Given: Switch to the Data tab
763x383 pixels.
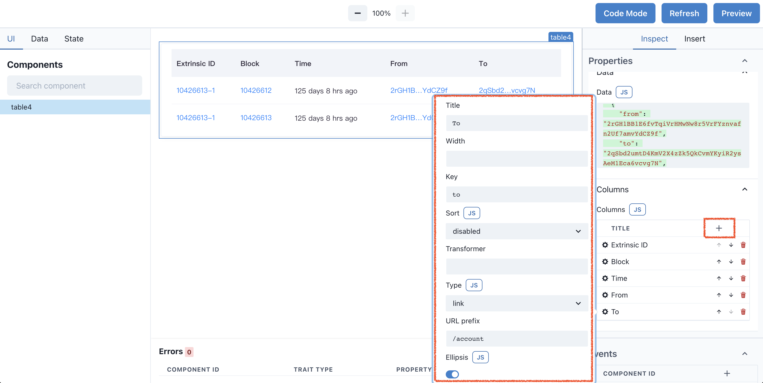Looking at the screenshot, I should pos(39,38).
